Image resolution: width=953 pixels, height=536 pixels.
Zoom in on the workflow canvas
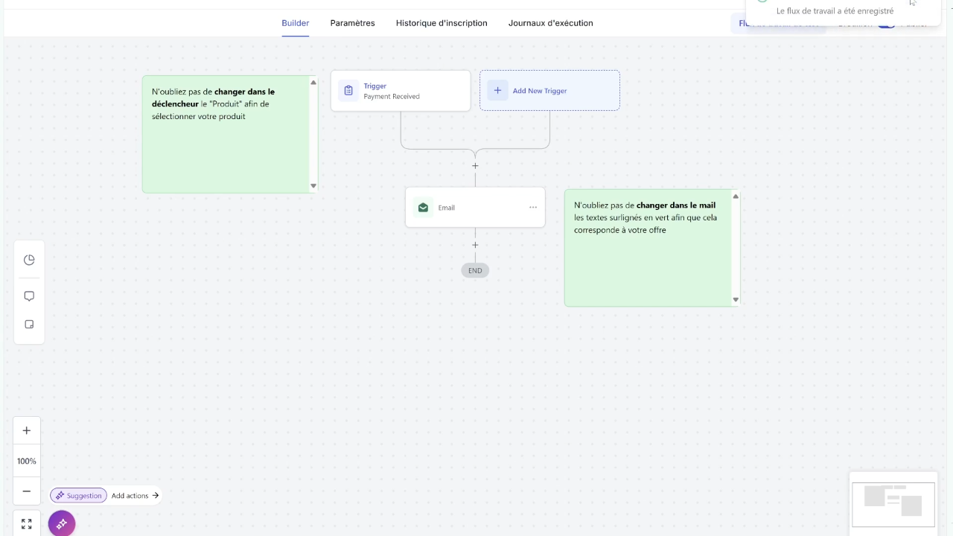27,430
